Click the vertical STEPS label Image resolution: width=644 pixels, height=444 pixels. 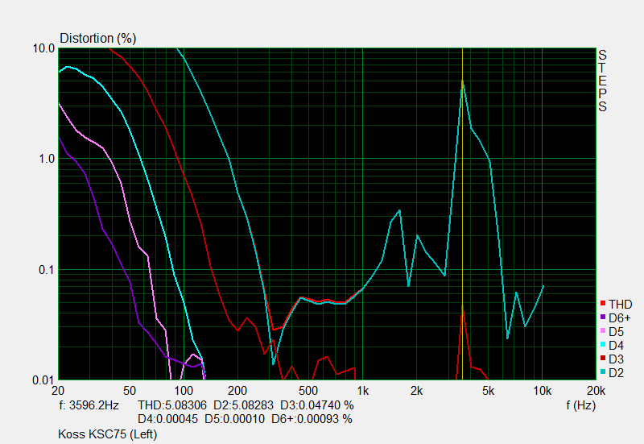pyautogui.click(x=602, y=81)
